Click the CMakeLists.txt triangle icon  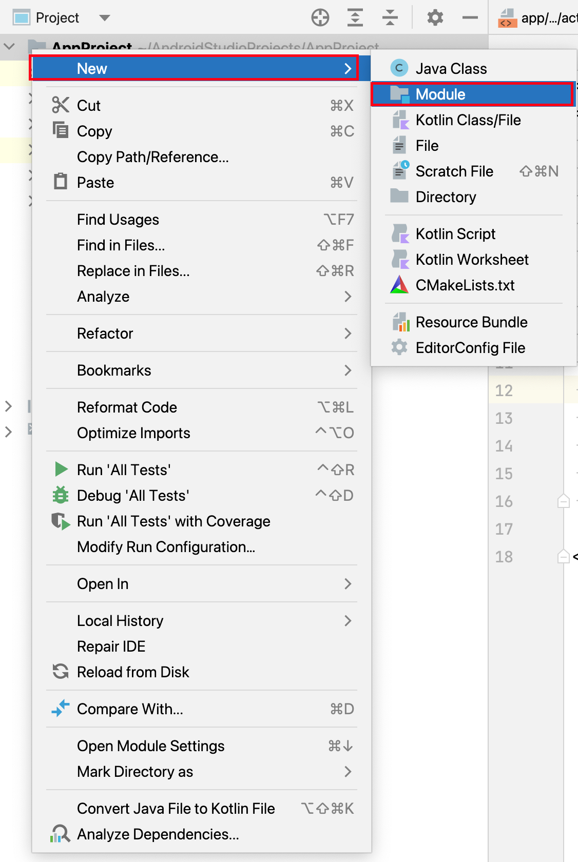[x=399, y=285]
